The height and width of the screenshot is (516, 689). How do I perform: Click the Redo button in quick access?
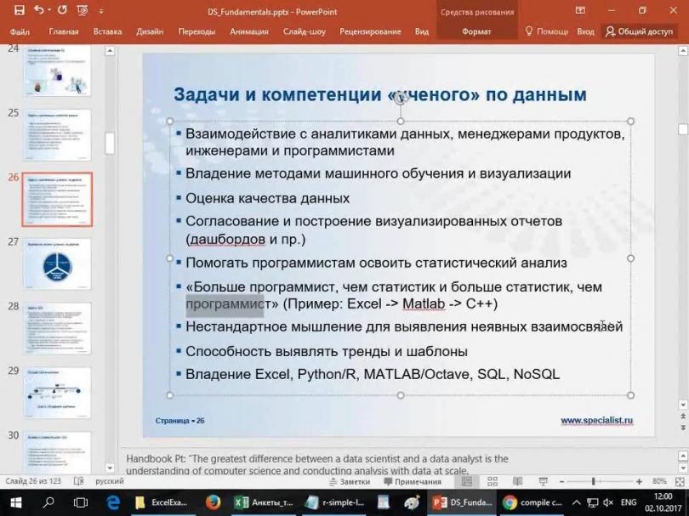coord(61,10)
